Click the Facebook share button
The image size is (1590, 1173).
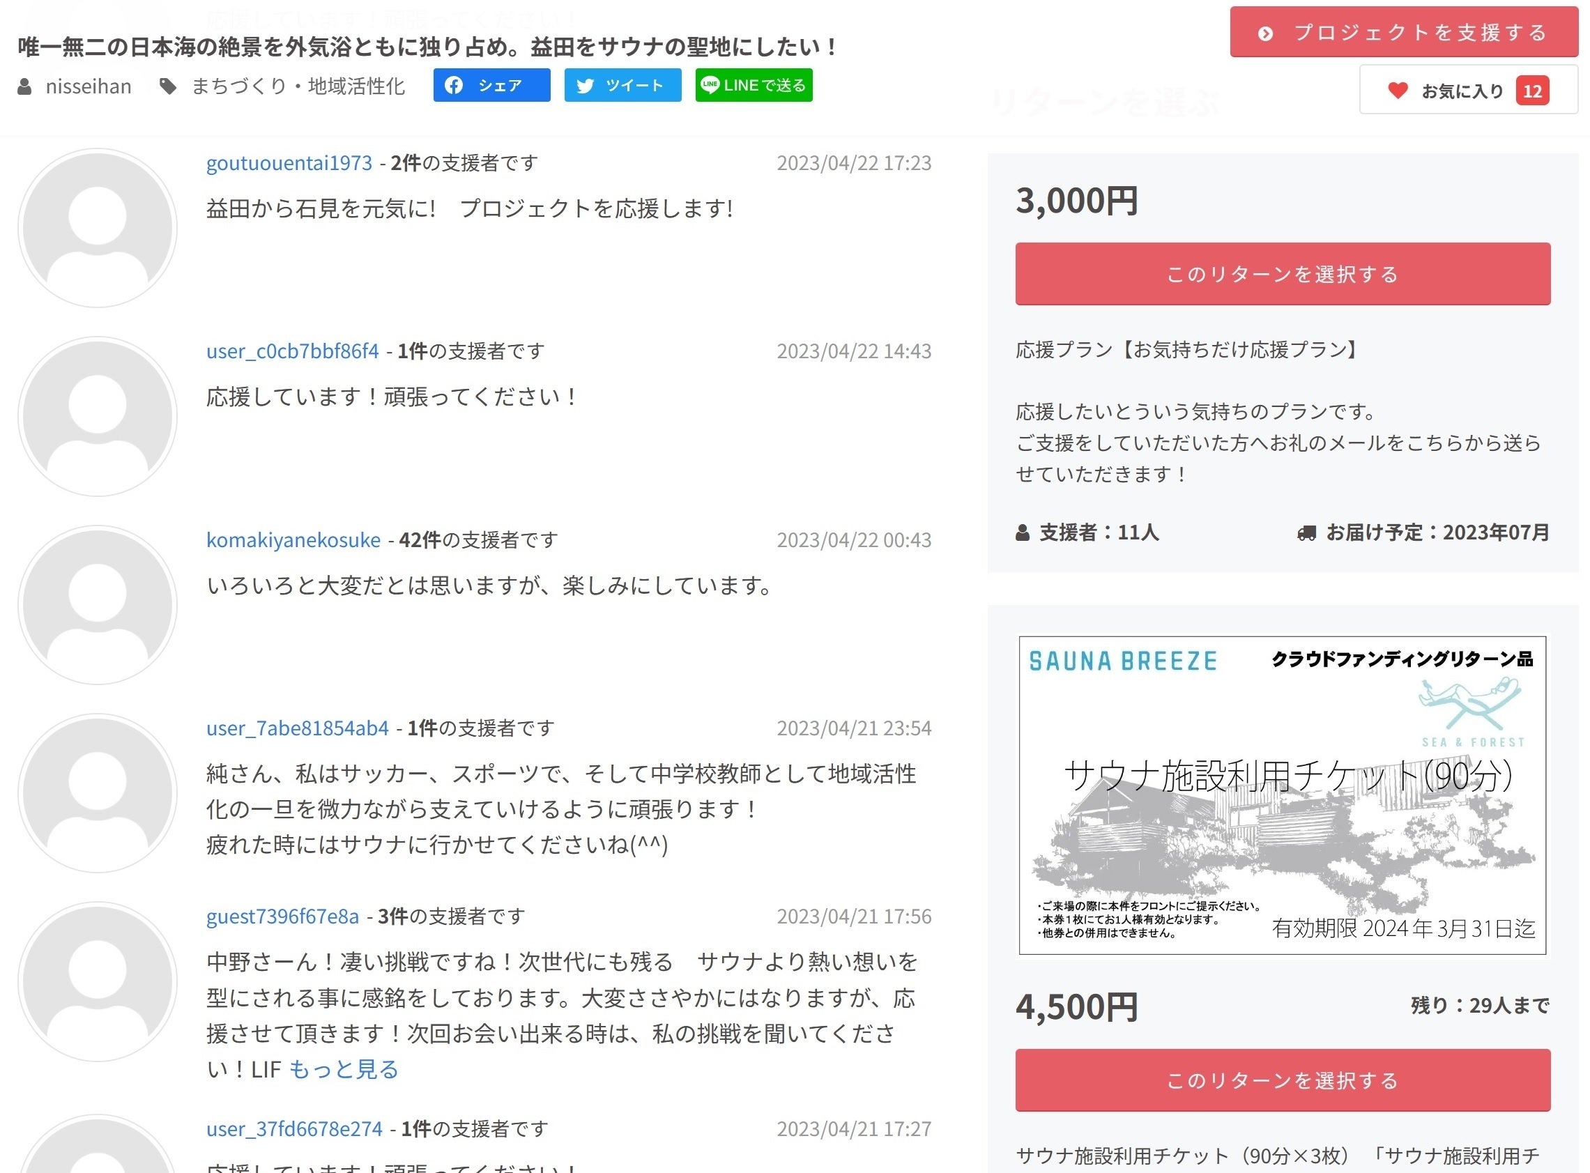491,85
